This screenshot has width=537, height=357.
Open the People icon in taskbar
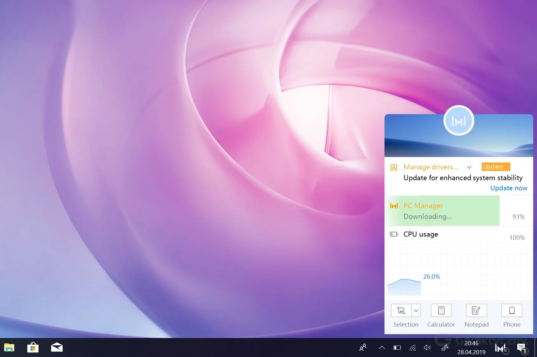(363, 347)
